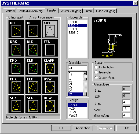The width and height of the screenshot is (139, 134).
Task: Select glass thickness 20 in list
Action: [76, 80]
